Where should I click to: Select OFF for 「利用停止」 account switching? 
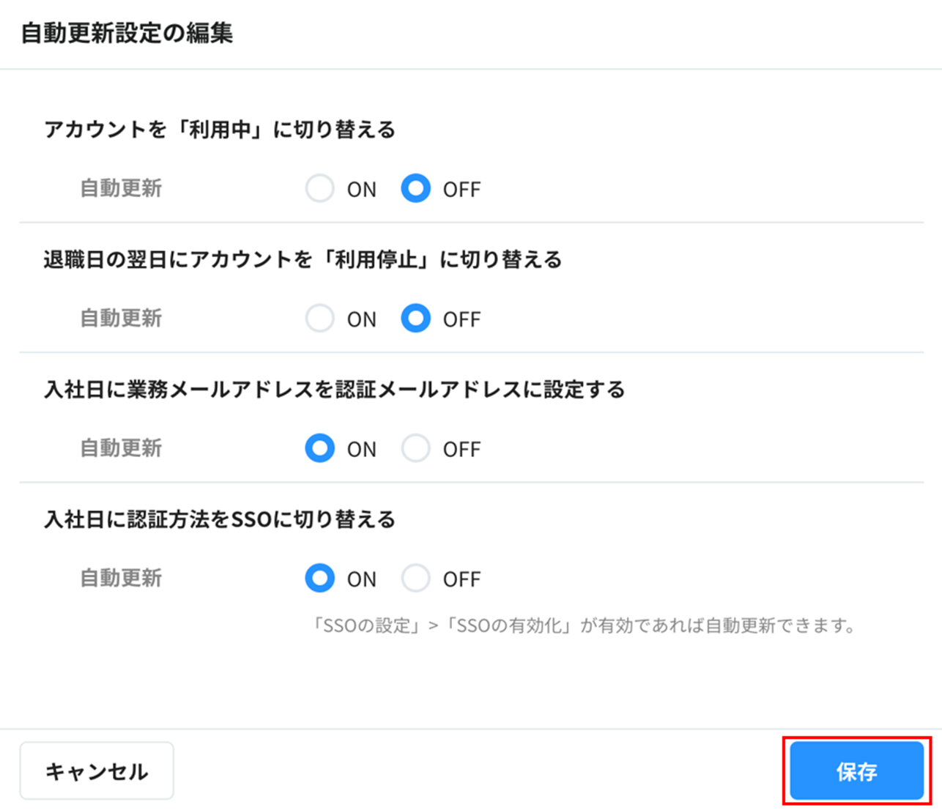pos(415,319)
